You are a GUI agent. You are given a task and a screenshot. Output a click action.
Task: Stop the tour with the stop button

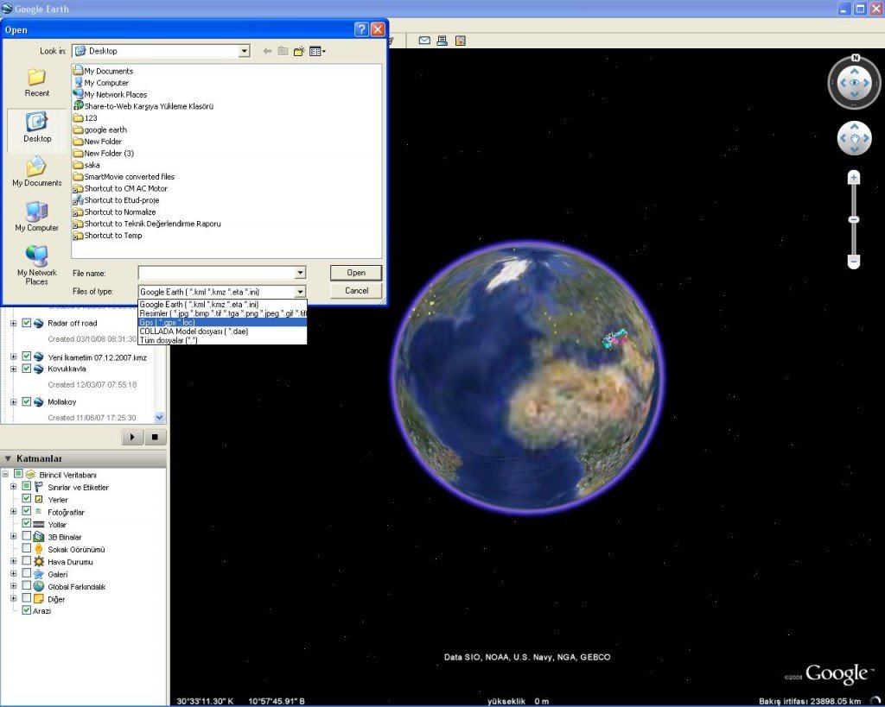click(x=156, y=437)
